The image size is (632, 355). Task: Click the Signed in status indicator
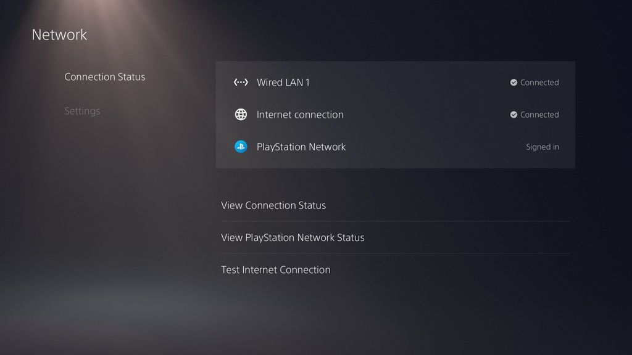543,147
